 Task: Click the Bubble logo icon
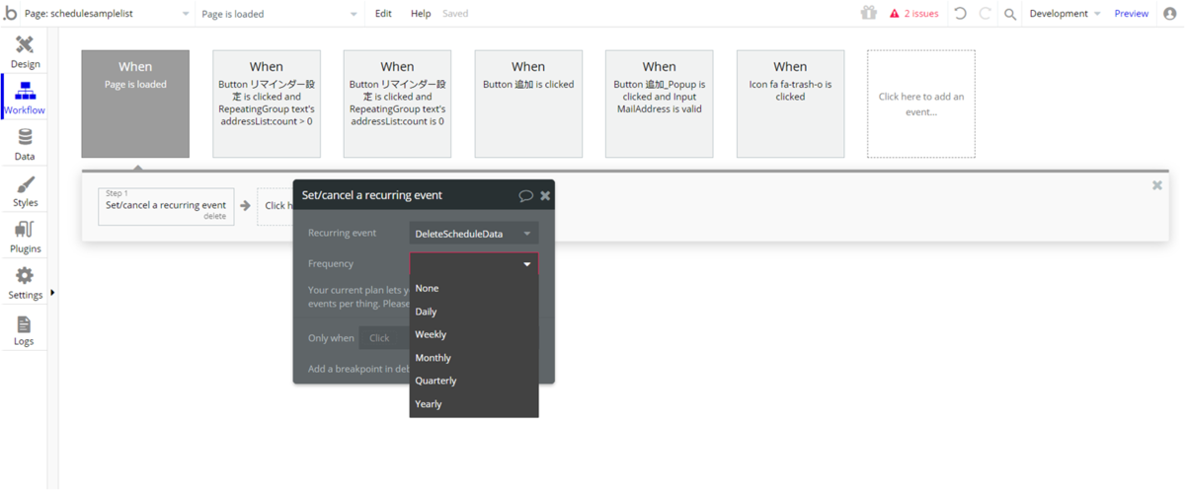coord(10,14)
